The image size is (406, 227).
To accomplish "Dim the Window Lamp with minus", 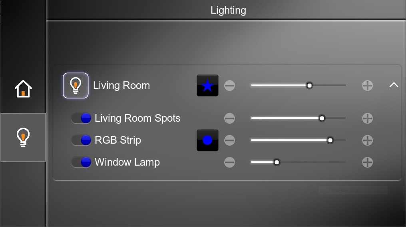I will 229,162.
